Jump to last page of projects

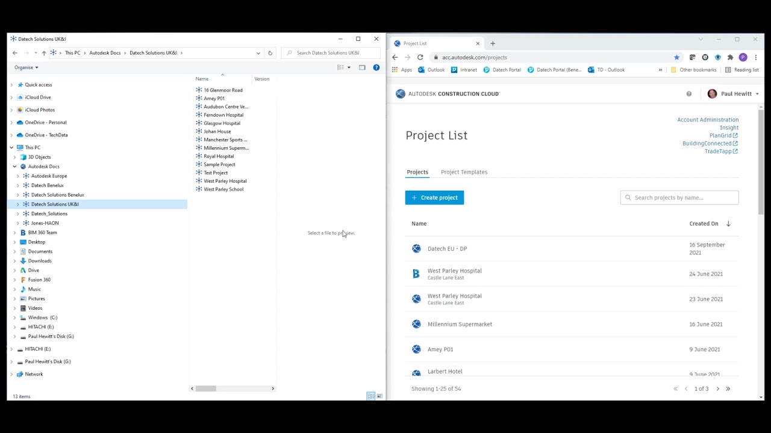tap(728, 389)
